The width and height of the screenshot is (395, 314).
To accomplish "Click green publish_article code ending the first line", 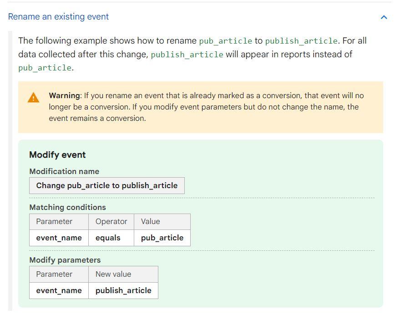I will 301,41.
